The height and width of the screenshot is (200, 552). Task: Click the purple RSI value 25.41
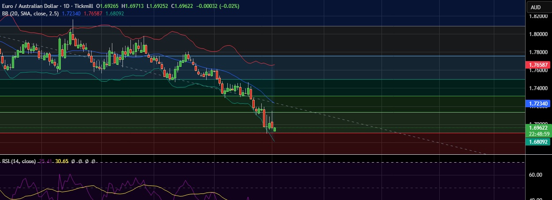(x=46, y=161)
